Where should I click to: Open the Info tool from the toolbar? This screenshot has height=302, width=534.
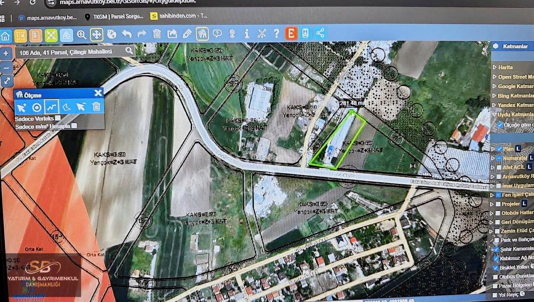click(x=247, y=33)
